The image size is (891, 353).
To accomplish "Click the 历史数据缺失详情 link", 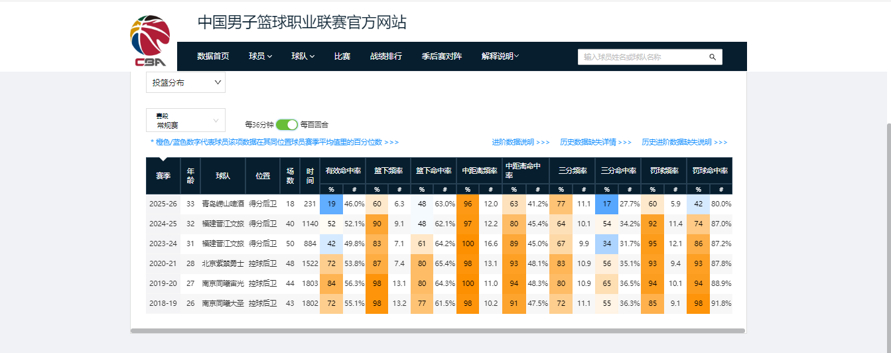I will tap(596, 142).
